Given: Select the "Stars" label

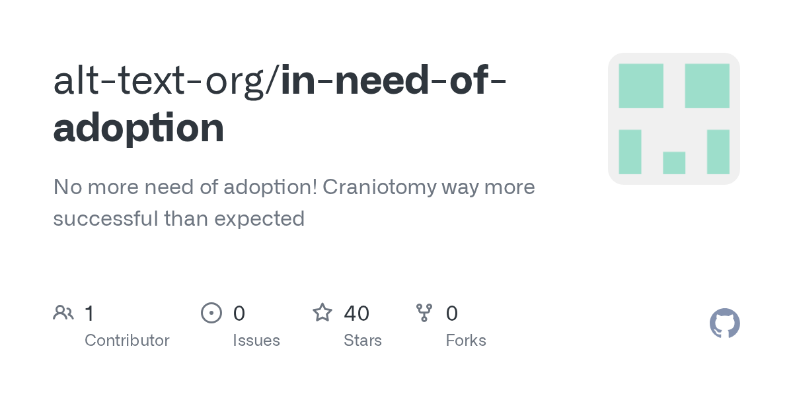Looking at the screenshot, I should tap(363, 341).
